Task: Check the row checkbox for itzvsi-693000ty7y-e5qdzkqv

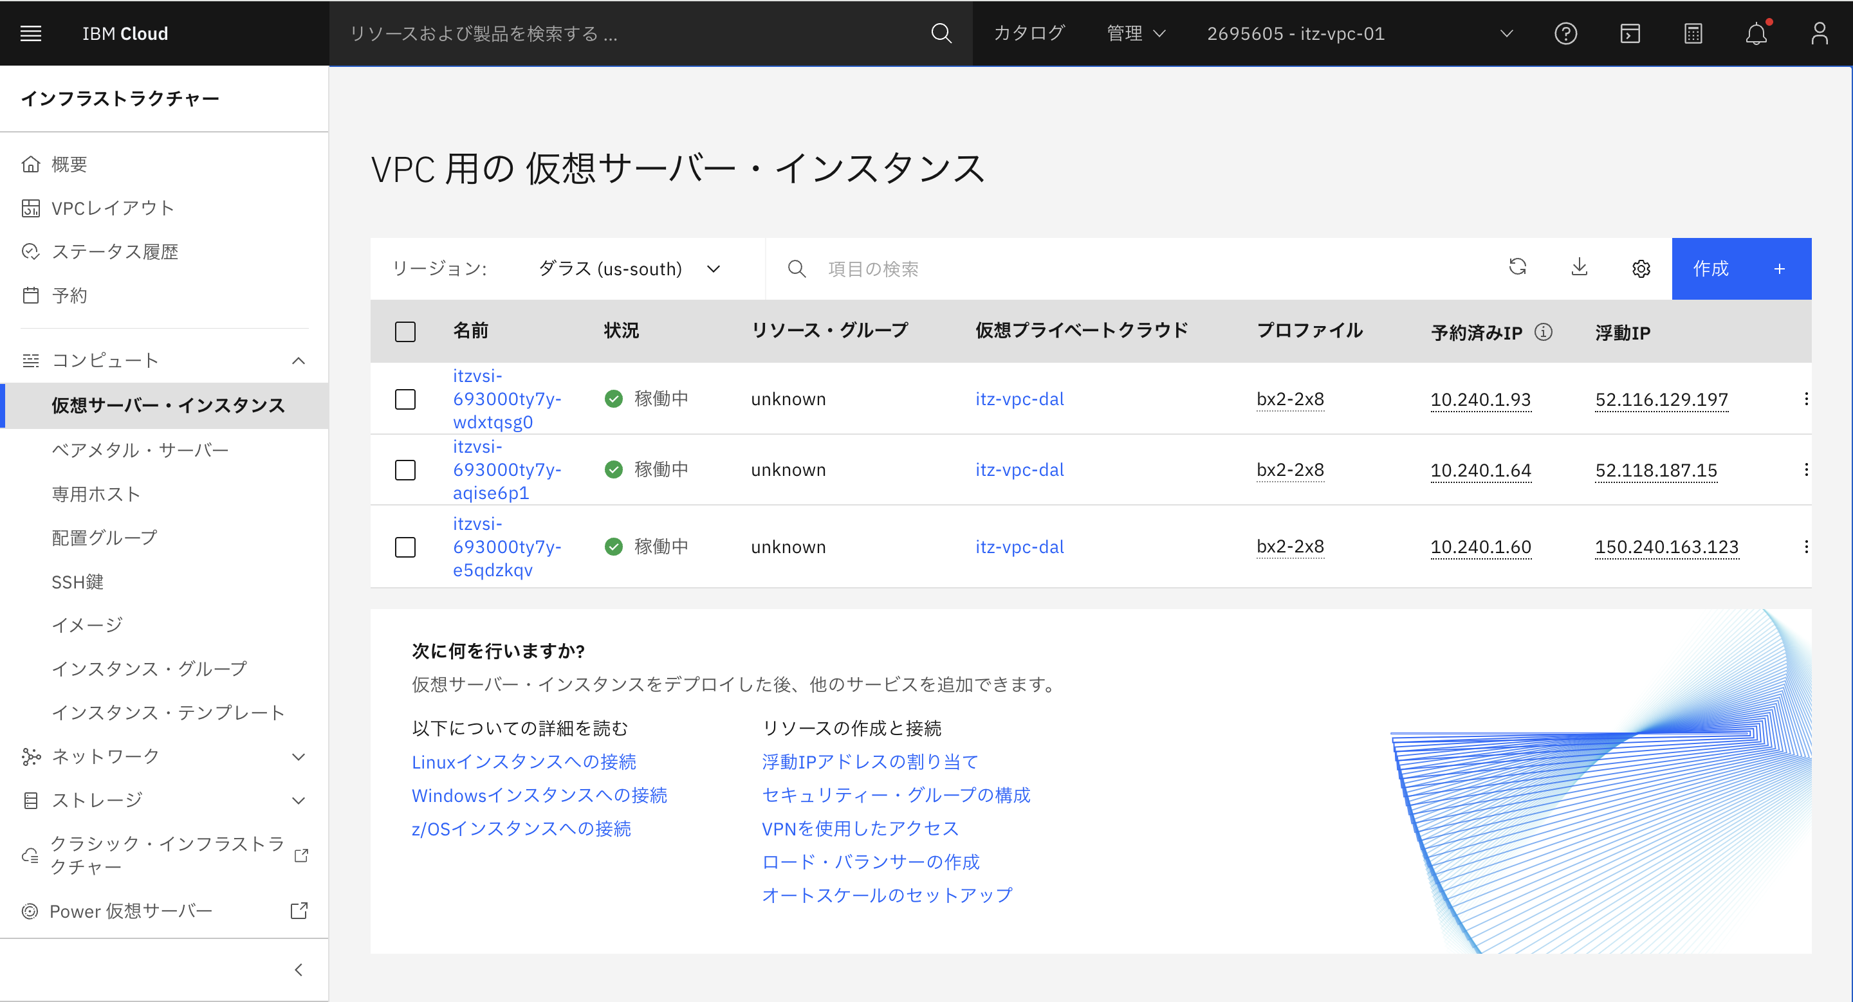Action: pyautogui.click(x=405, y=547)
